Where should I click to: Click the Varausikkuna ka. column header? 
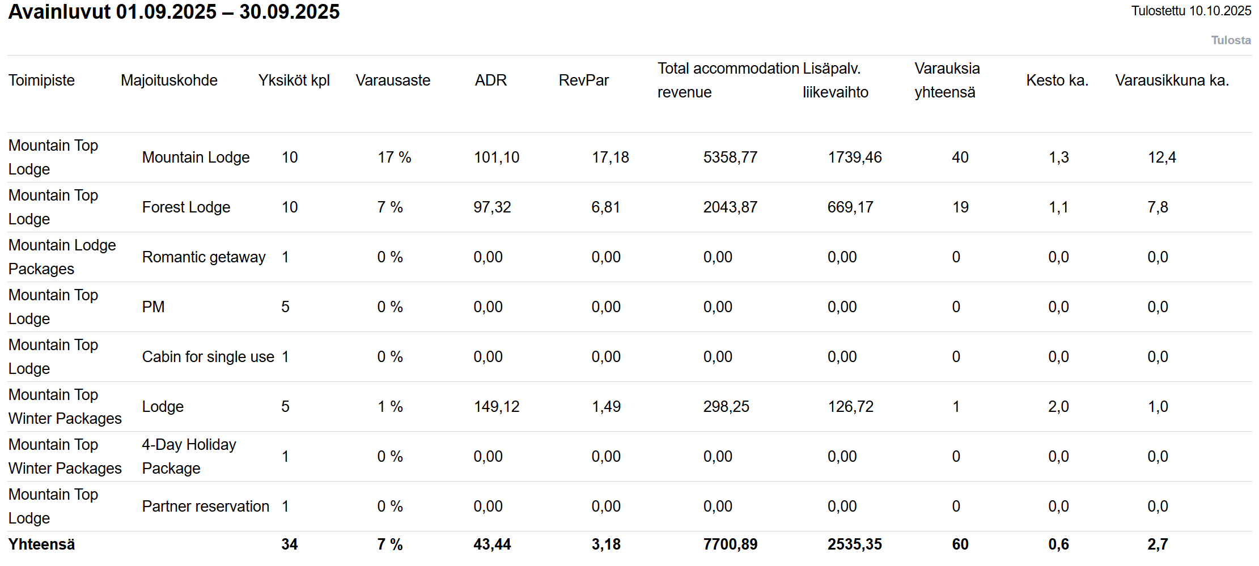click(x=1172, y=80)
